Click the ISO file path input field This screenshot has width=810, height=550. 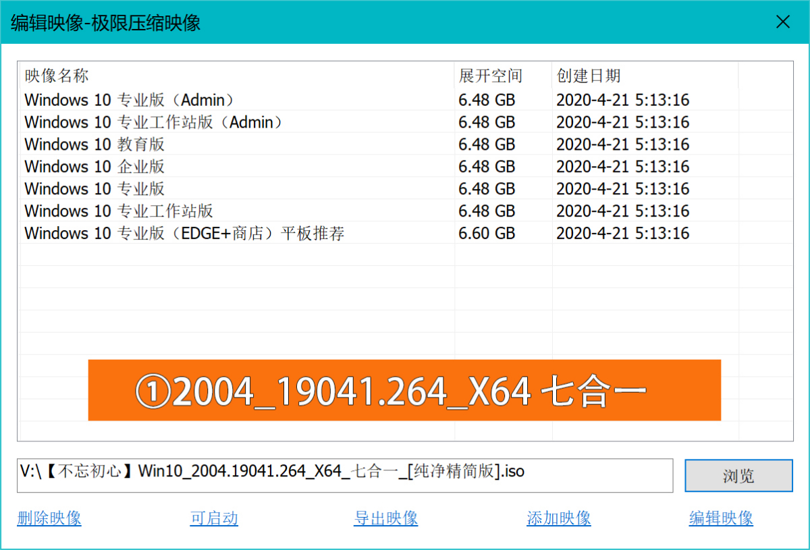pos(344,475)
